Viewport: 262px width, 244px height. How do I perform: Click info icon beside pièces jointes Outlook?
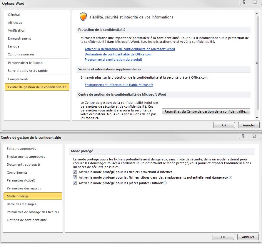tap(165, 183)
